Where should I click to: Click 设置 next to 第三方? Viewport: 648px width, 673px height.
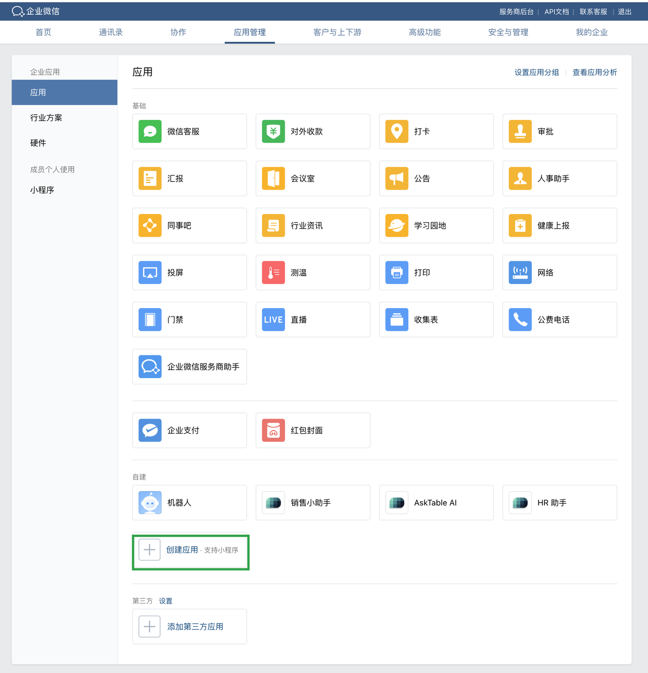click(166, 601)
